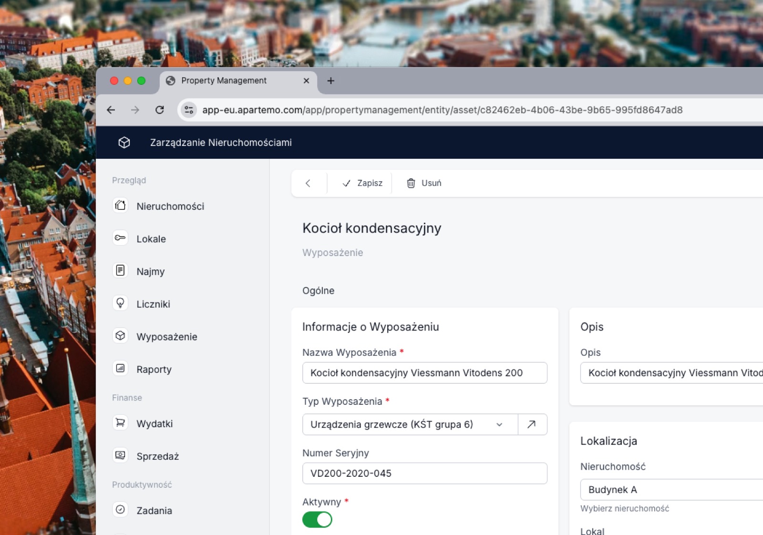Collapse using the back chevron button

click(x=309, y=183)
